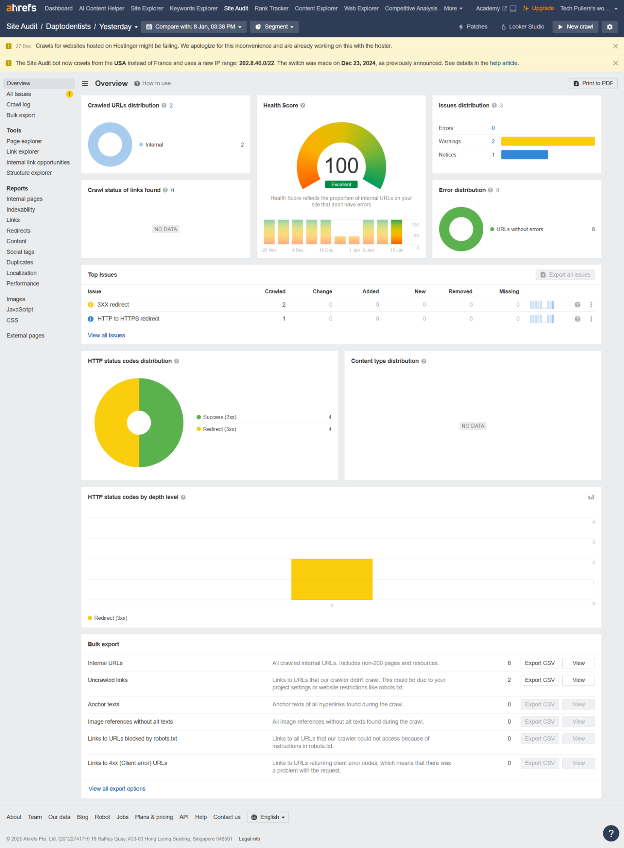Click the help icon next to Health Score
Viewport: 624px width, 848px height.
303,106
